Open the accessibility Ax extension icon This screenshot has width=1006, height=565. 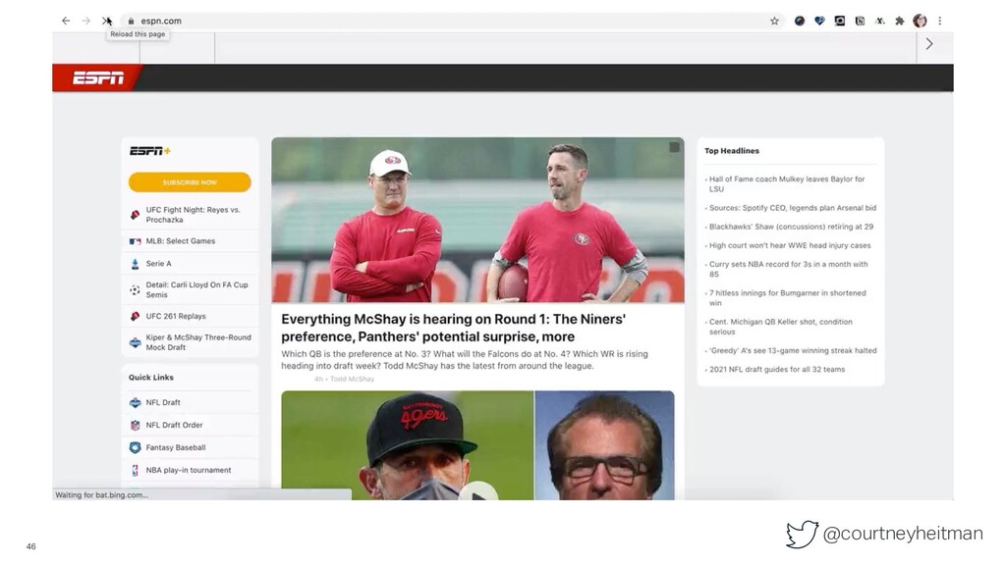pos(880,22)
